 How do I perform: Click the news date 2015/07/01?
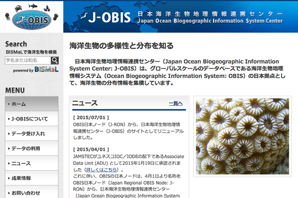click(91, 117)
